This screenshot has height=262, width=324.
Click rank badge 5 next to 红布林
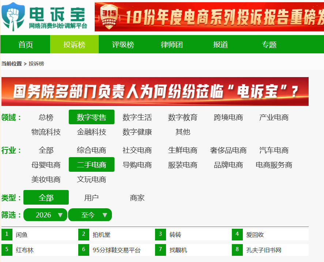pos(7,250)
